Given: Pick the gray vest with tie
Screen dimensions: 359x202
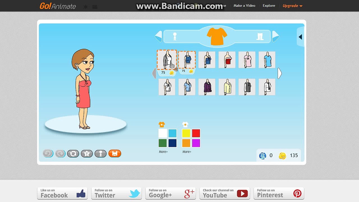Looking at the screenshot, I should tap(247, 87).
